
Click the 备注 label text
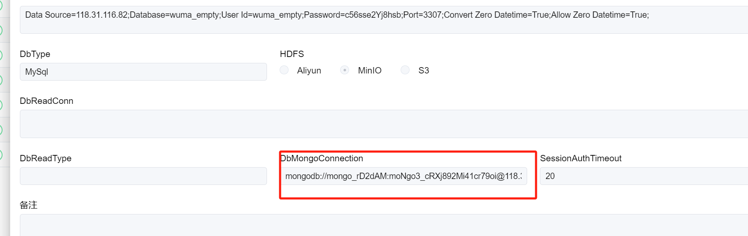click(29, 205)
